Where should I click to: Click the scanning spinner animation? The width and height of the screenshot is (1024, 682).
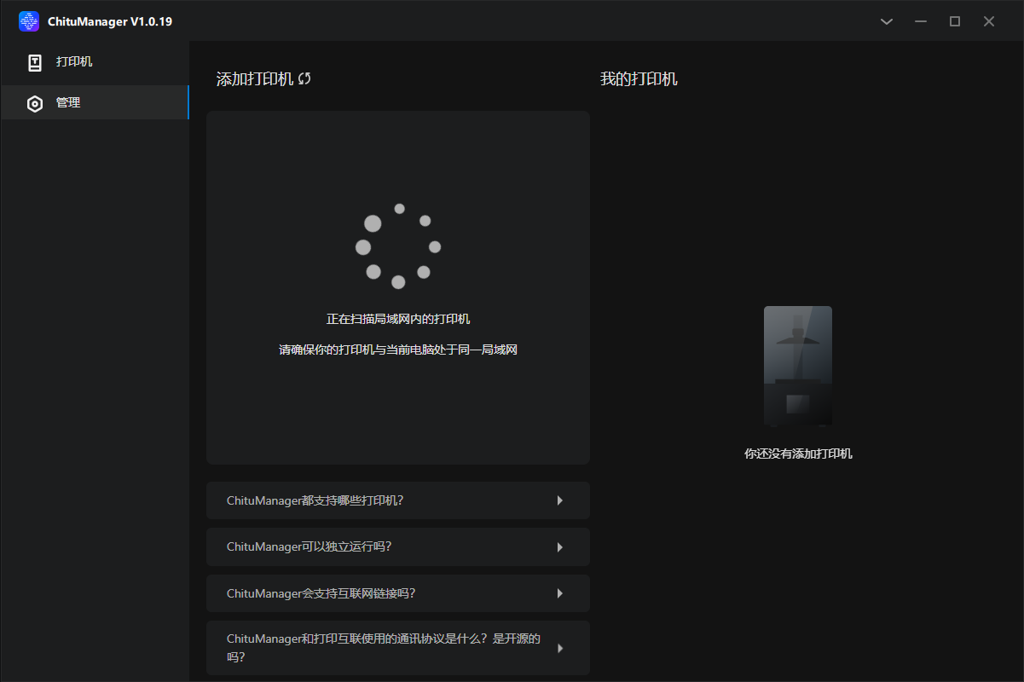click(x=398, y=246)
